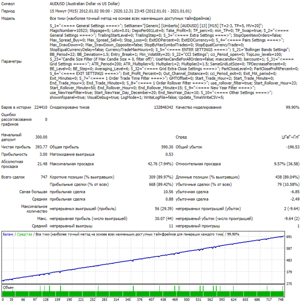This screenshot has height=303, width=304.
Task: Click maximal consecutive loss value -9.64 (2)
Action: coord(291,218)
